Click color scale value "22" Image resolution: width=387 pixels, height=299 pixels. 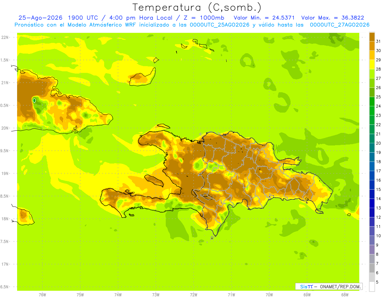(x=379, y=125)
